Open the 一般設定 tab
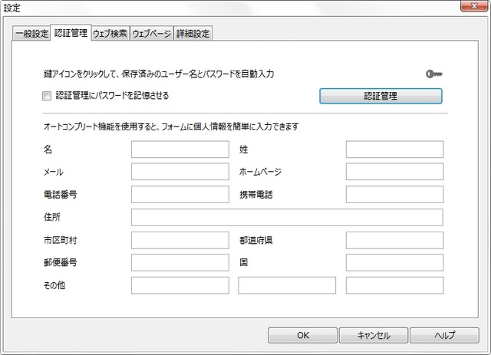The width and height of the screenshot is (491, 355). 31,34
